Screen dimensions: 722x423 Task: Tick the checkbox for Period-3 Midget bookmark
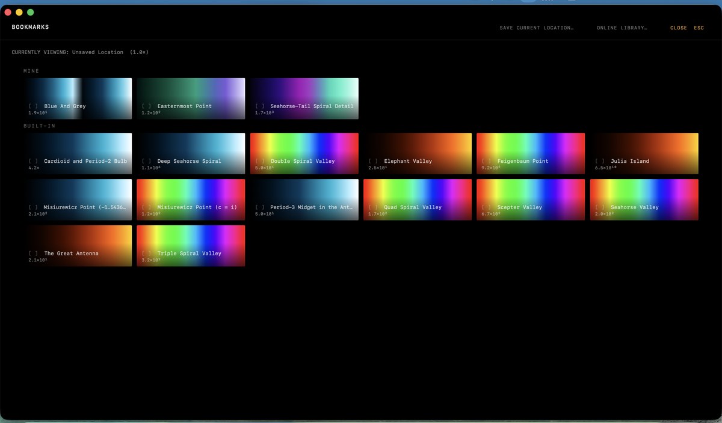click(259, 207)
